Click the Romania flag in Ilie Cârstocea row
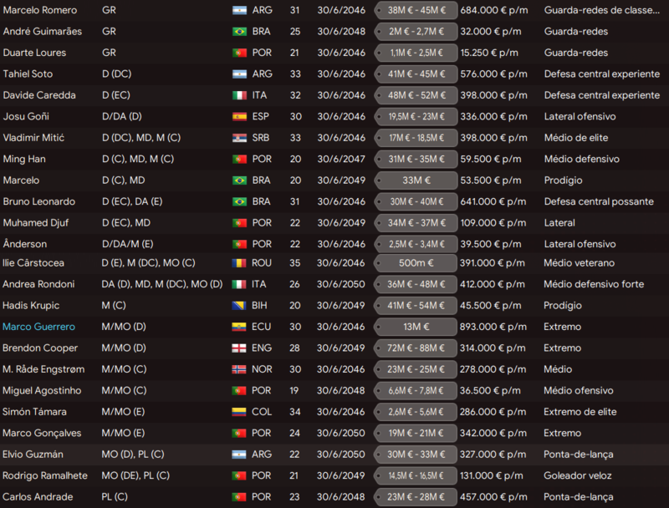Screen dimensions: 669x508 [239, 263]
